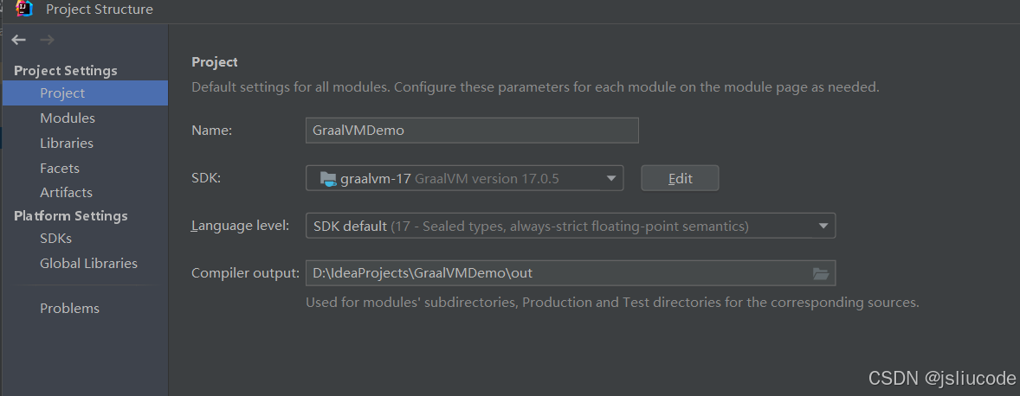
Task: Click the Name field containing GraalVMDemo
Action: (x=472, y=131)
